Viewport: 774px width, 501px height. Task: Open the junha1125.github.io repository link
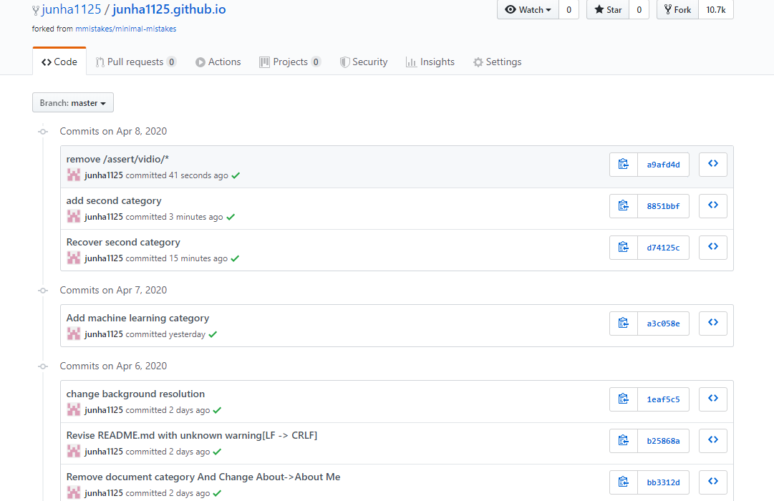[x=169, y=9]
